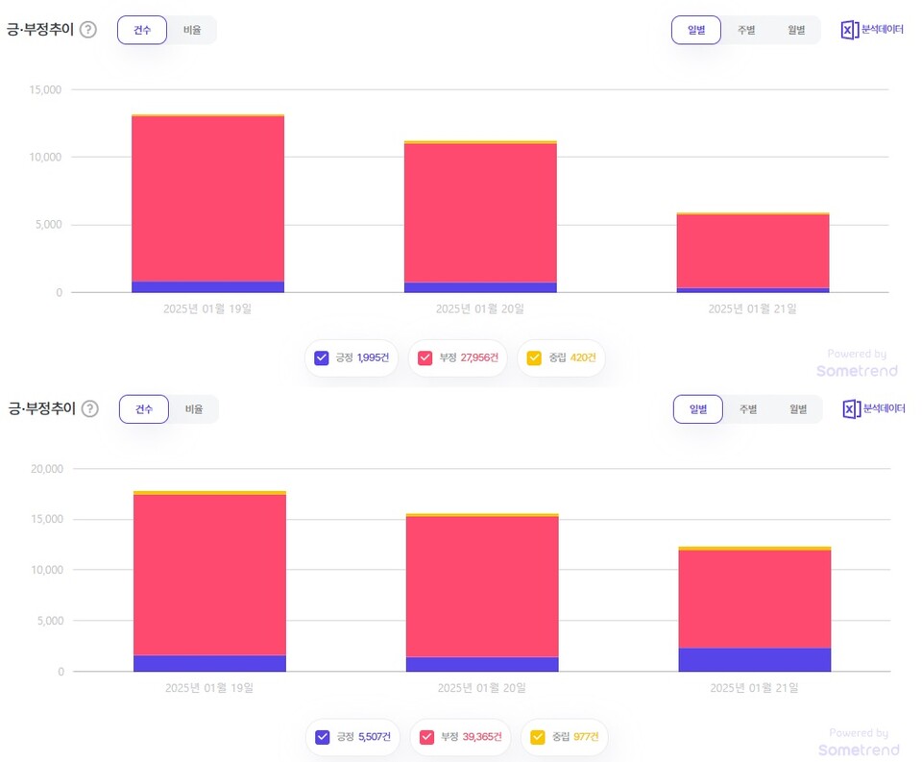Toggle the 중립 420건 legend checkbox

pyautogui.click(x=535, y=358)
